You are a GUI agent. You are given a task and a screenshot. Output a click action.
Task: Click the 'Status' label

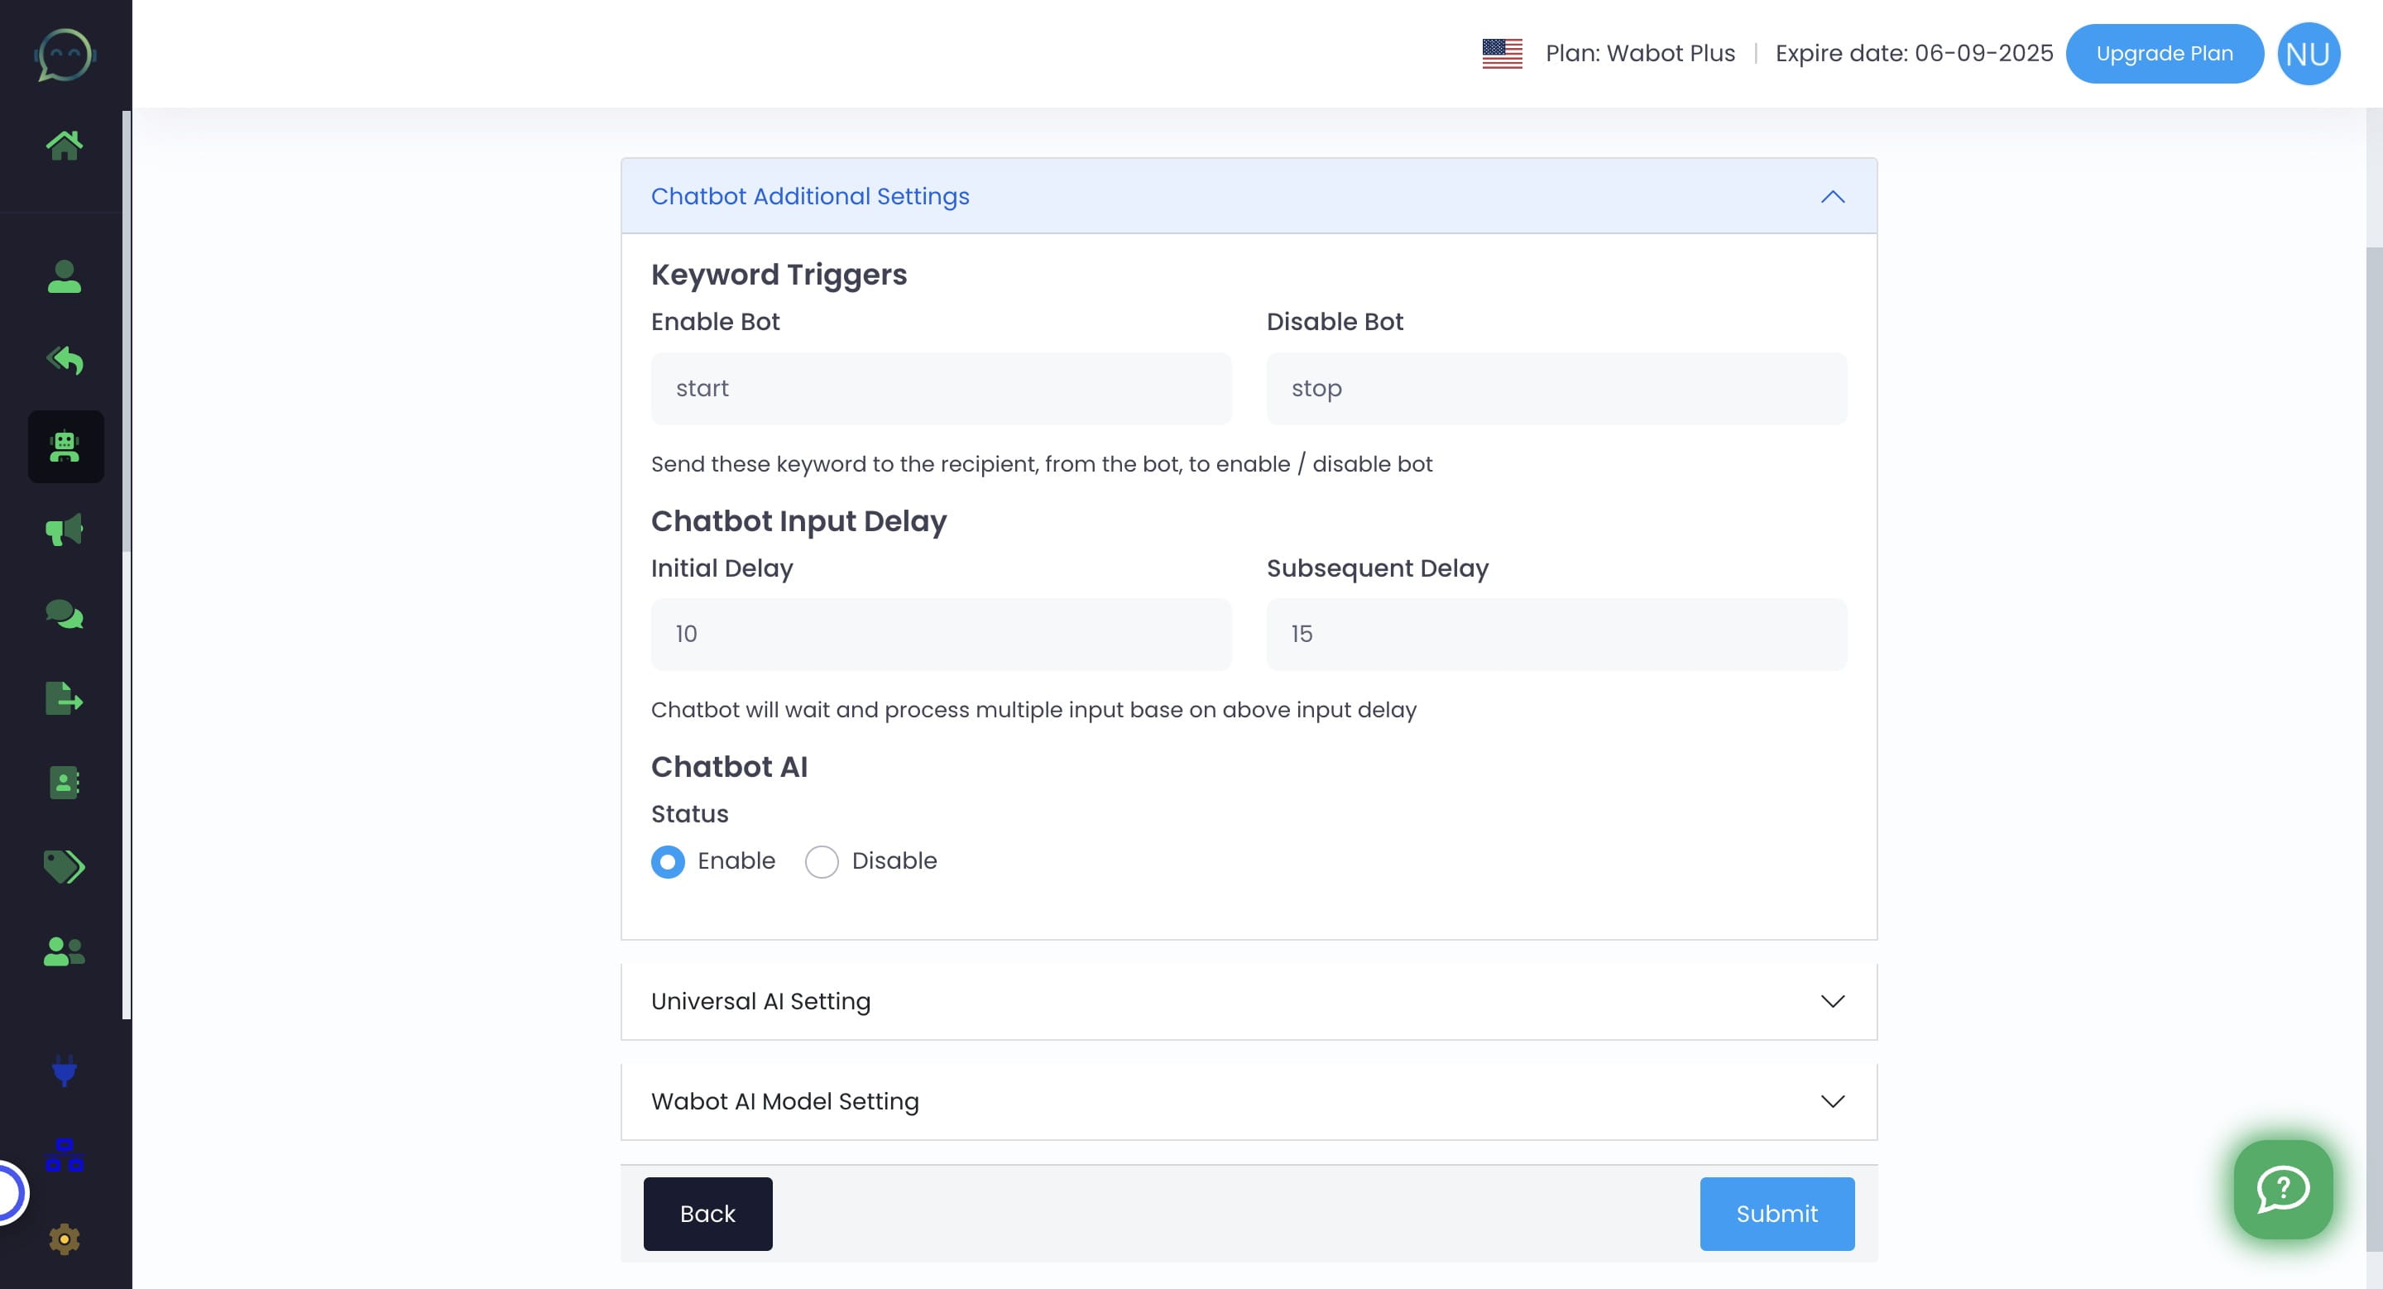pos(690,814)
